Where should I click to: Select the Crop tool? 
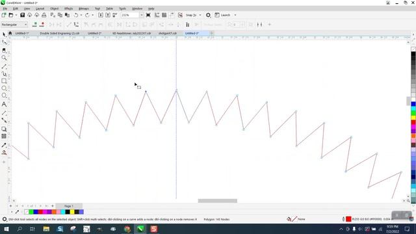coord(4,50)
